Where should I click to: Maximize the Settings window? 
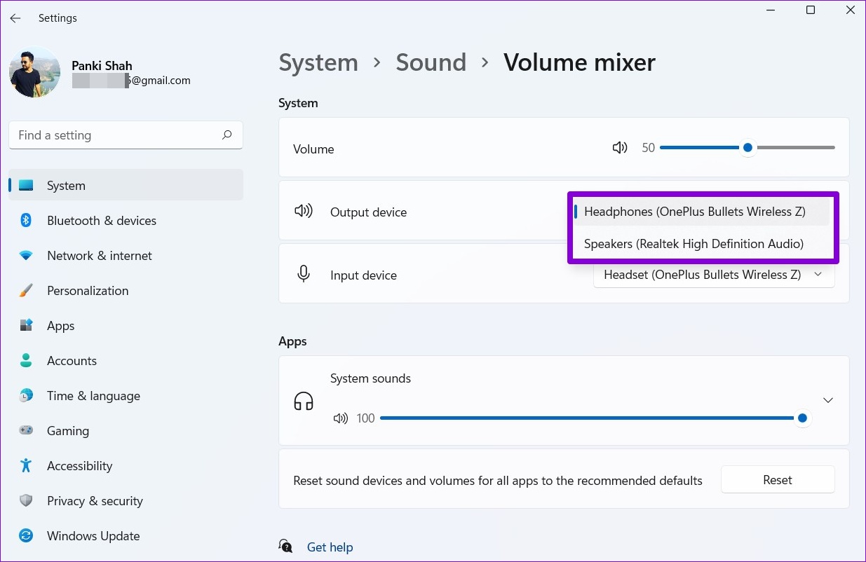tap(811, 11)
